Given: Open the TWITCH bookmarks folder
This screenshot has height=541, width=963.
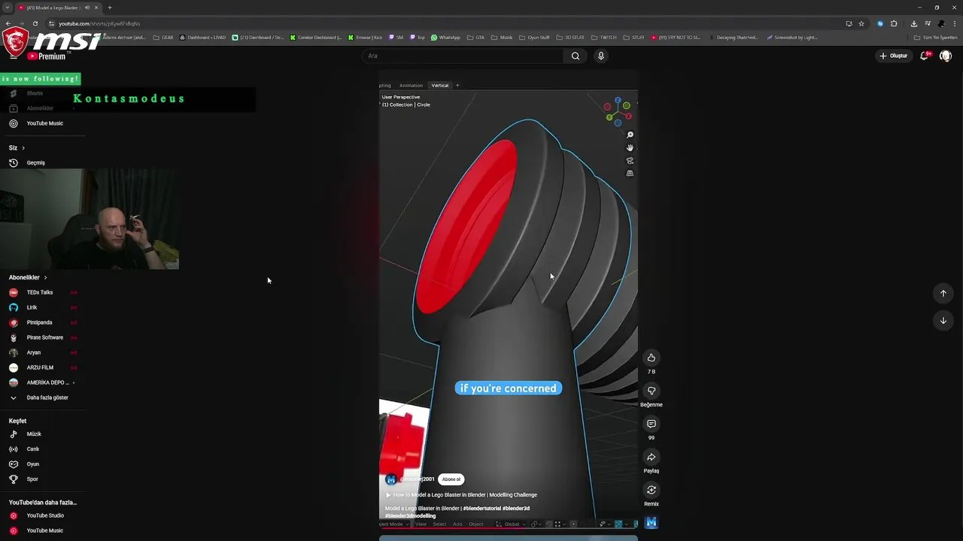Looking at the screenshot, I should click(x=604, y=37).
